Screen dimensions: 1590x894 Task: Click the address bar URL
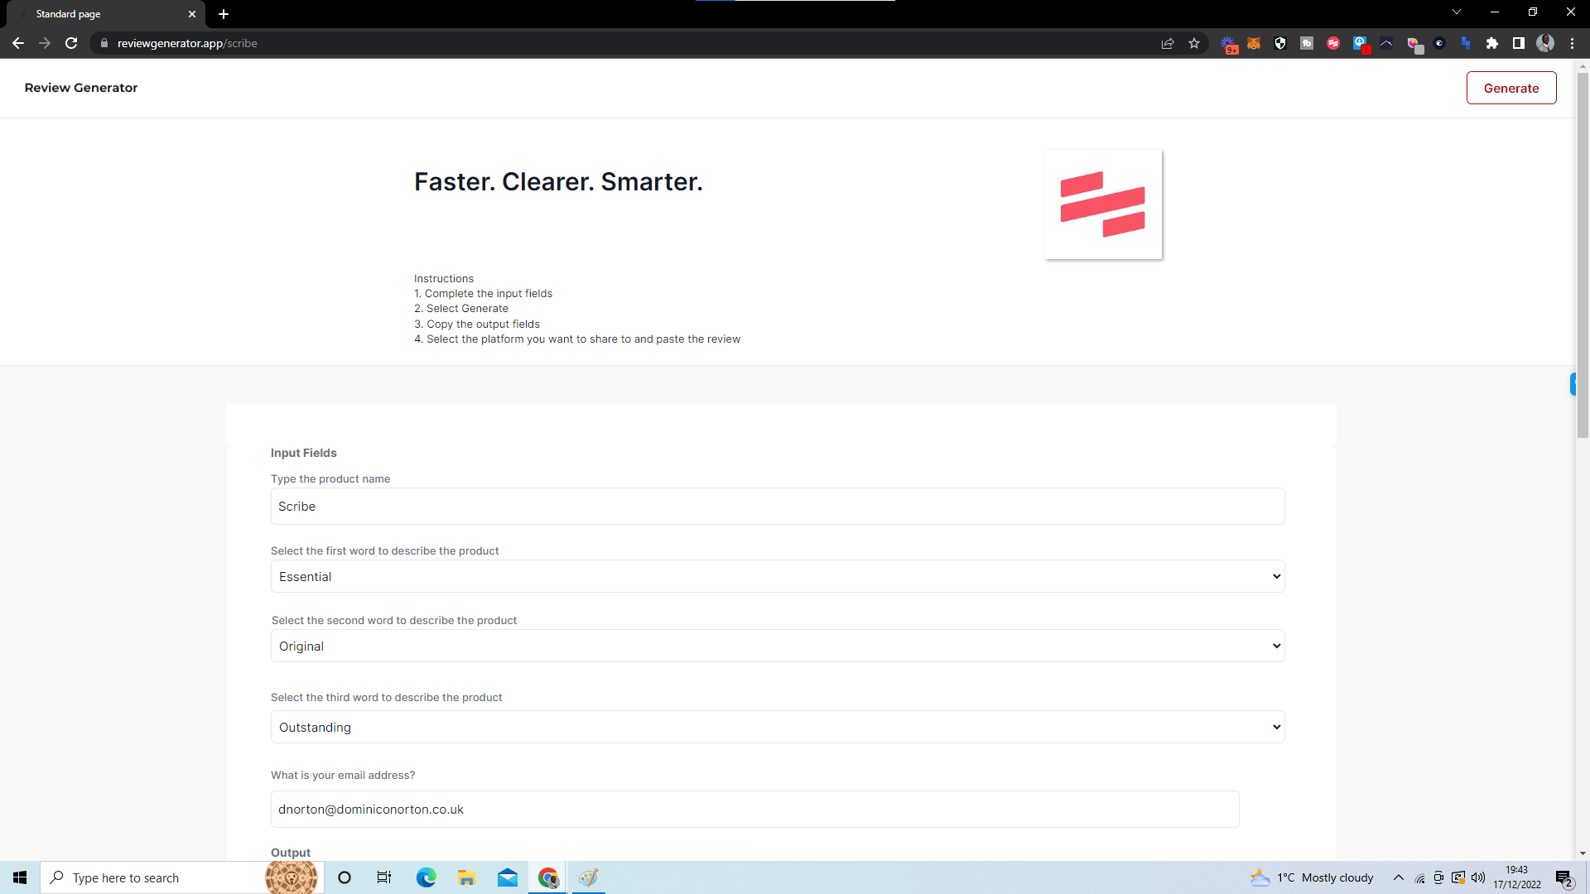coord(187,43)
